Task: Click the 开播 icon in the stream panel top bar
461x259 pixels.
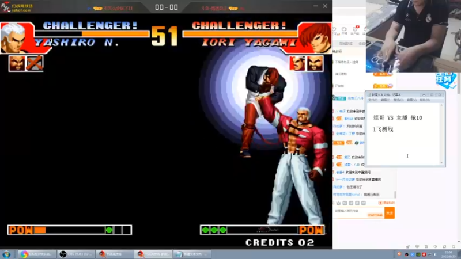Action: [344, 31]
